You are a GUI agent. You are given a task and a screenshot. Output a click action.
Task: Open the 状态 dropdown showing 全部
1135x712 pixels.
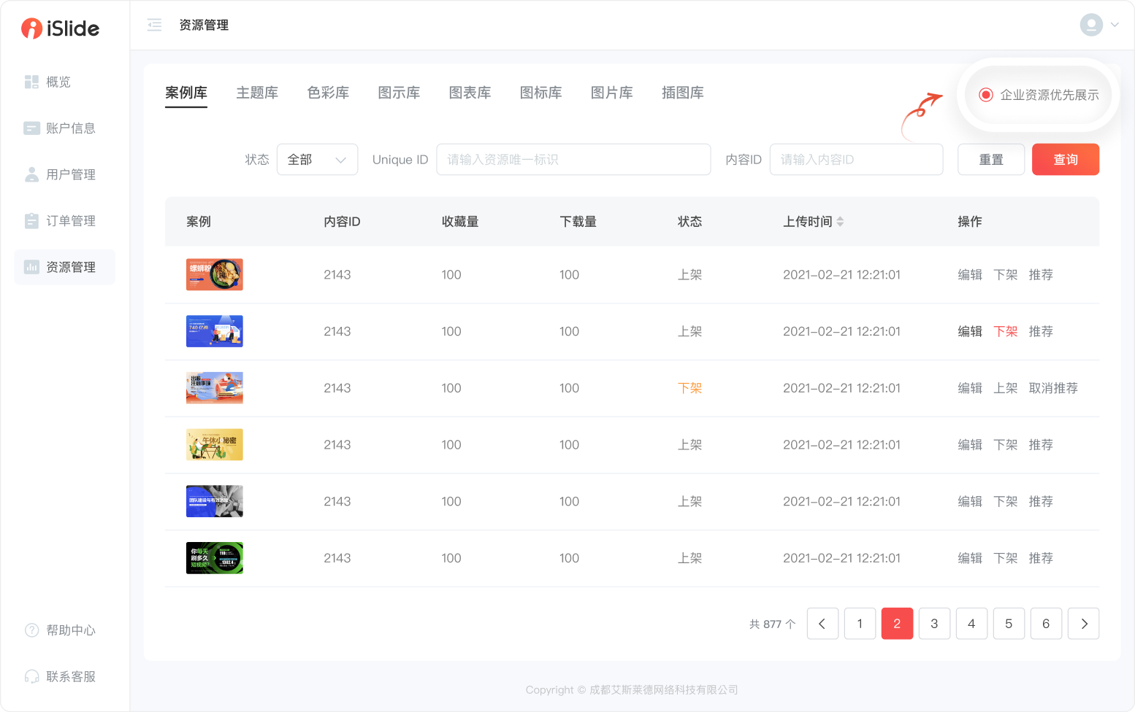click(x=317, y=160)
